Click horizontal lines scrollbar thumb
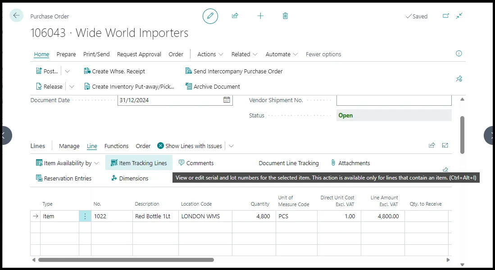The image size is (495, 270). point(126,260)
